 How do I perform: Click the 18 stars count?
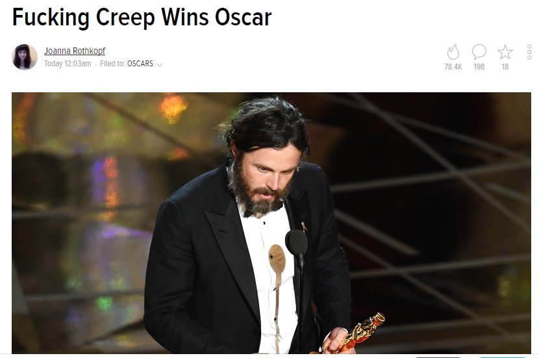(505, 67)
